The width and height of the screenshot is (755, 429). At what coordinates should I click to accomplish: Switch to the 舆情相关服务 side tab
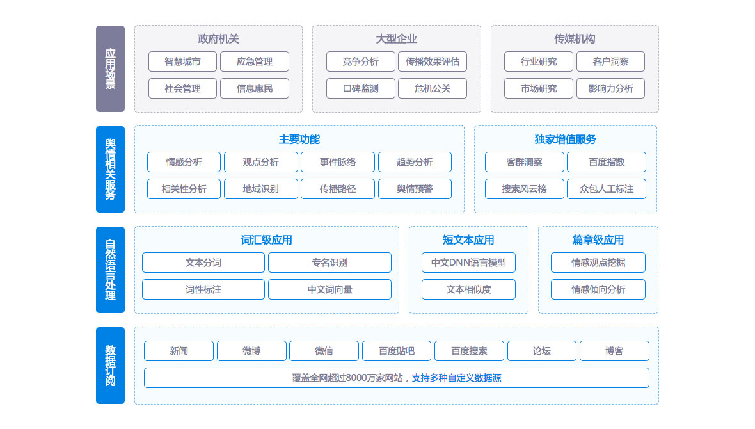pyautogui.click(x=110, y=169)
